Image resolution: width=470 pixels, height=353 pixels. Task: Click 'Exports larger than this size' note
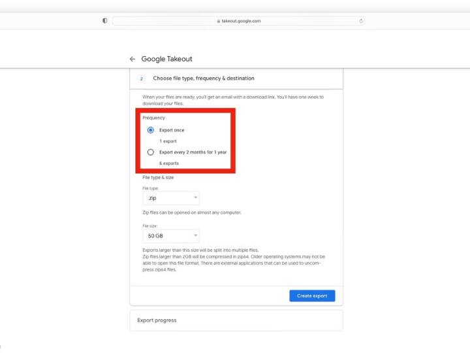[200, 250]
